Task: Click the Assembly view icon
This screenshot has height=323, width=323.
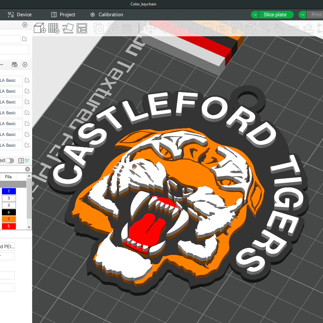Action: (x=308, y=28)
